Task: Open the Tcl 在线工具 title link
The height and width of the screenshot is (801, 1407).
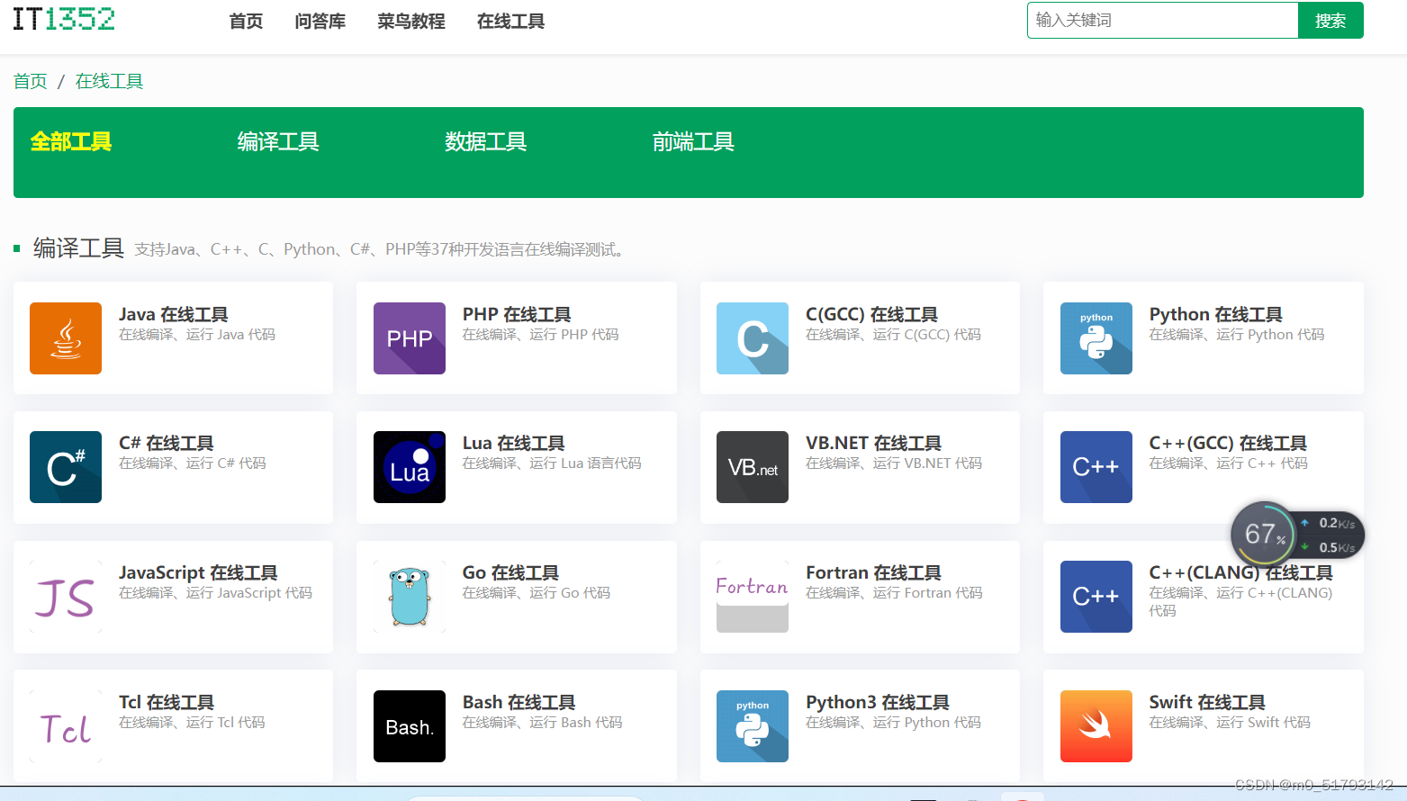Action: (x=167, y=702)
